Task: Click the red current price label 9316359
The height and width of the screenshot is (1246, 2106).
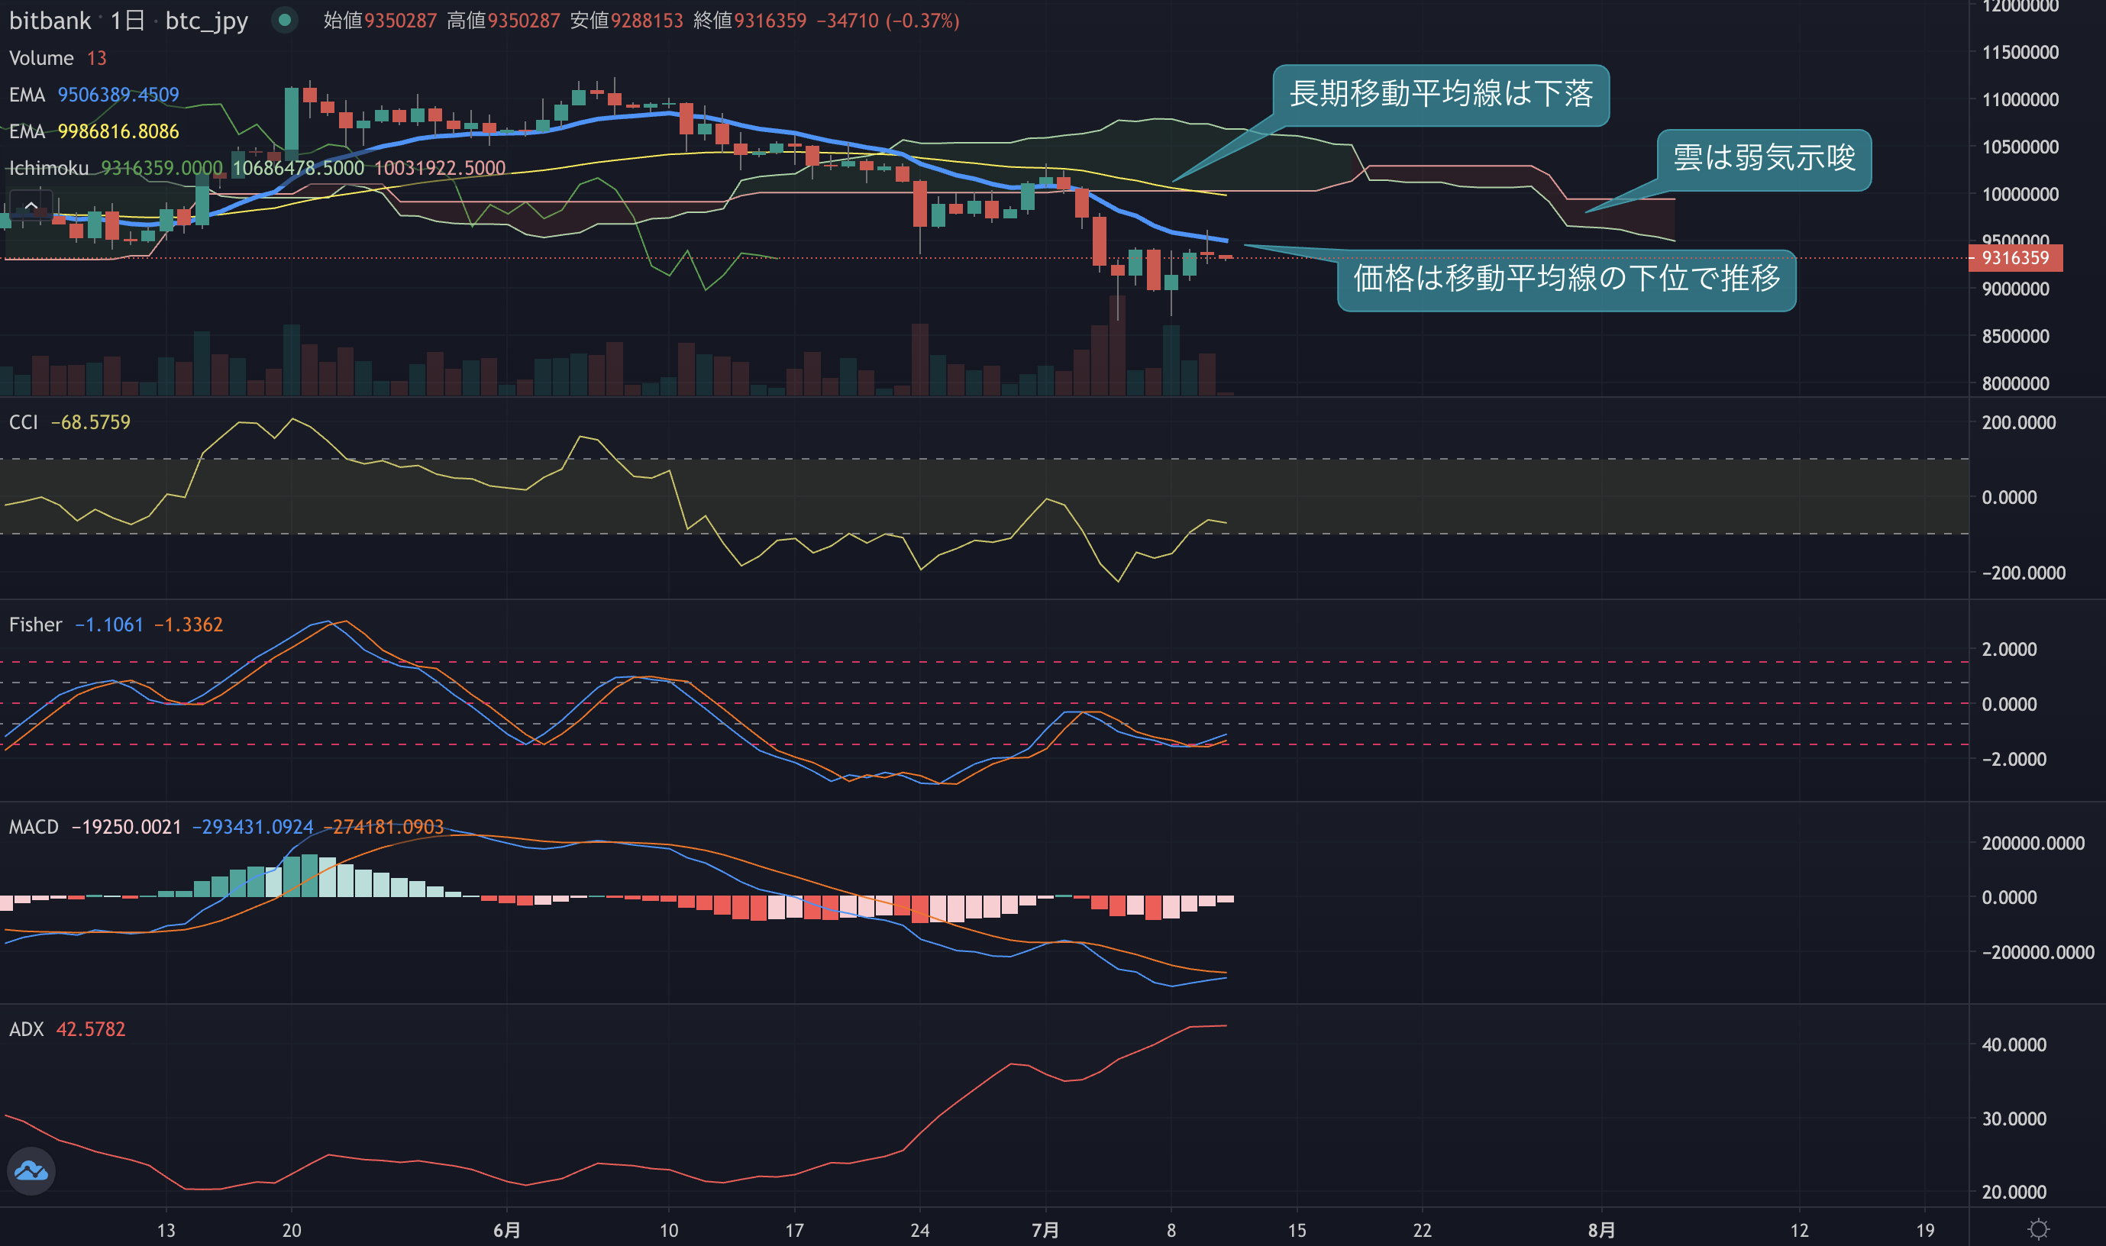Action: [2015, 258]
